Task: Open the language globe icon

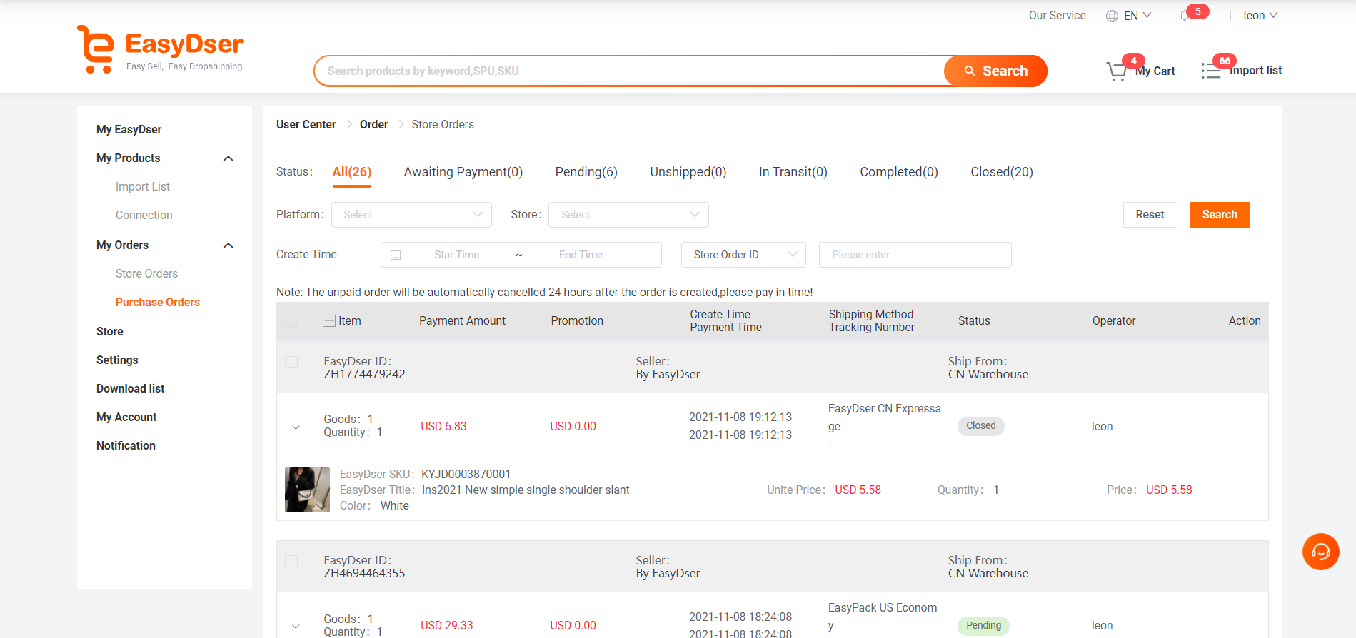Action: [x=1112, y=16]
